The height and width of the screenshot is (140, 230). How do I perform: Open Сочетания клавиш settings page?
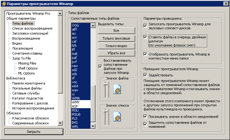(27, 53)
